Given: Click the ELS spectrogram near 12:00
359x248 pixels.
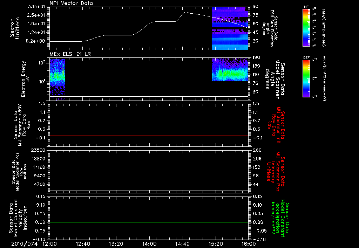Looking at the screenshot, I should [x=57, y=80].
